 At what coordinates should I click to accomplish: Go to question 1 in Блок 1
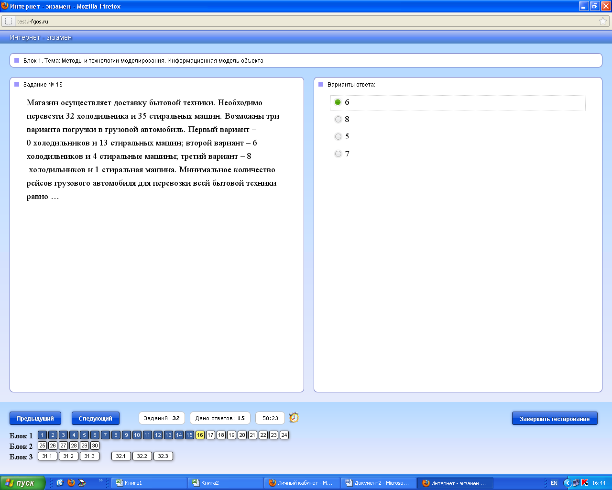(x=42, y=435)
